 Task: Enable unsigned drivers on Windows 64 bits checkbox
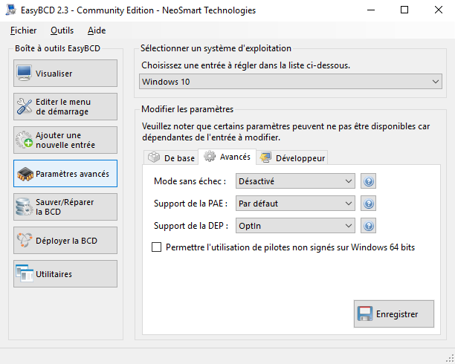(156, 247)
